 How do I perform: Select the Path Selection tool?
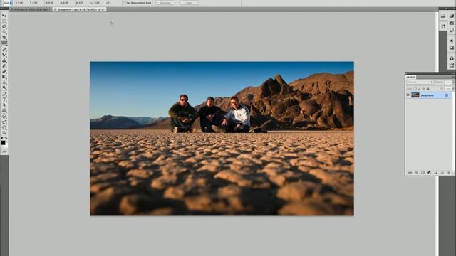coord(4,105)
